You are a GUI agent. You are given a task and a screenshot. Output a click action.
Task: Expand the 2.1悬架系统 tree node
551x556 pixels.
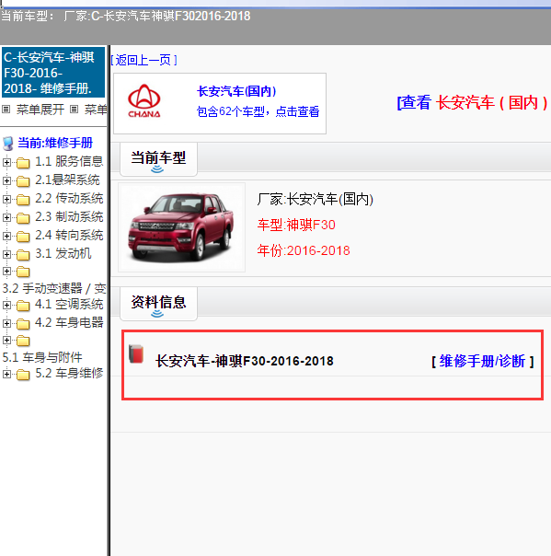coord(6,180)
